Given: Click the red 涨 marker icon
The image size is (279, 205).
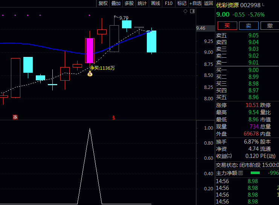Looking at the screenshot, I should pyautogui.click(x=15, y=117).
